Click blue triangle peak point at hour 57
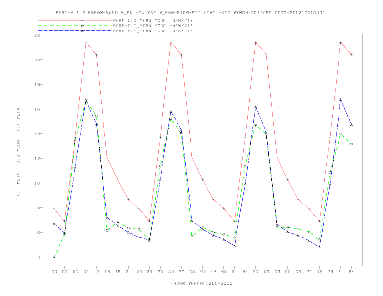This screenshot has width=383, height=296. coord(256,107)
